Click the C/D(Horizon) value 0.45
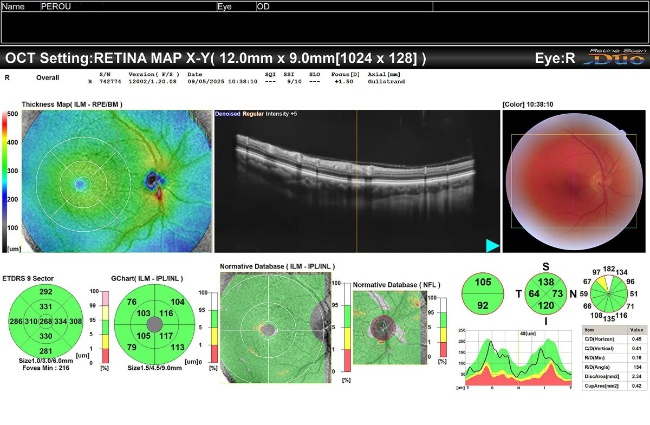Viewport: 650px width, 425px height. pyautogui.click(x=636, y=339)
